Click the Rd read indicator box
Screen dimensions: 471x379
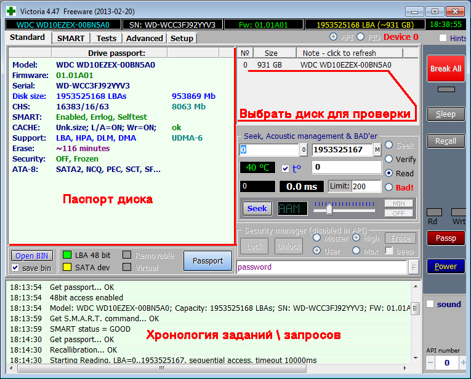[434, 212]
